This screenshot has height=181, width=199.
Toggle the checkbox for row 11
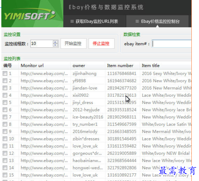pos(5,146)
